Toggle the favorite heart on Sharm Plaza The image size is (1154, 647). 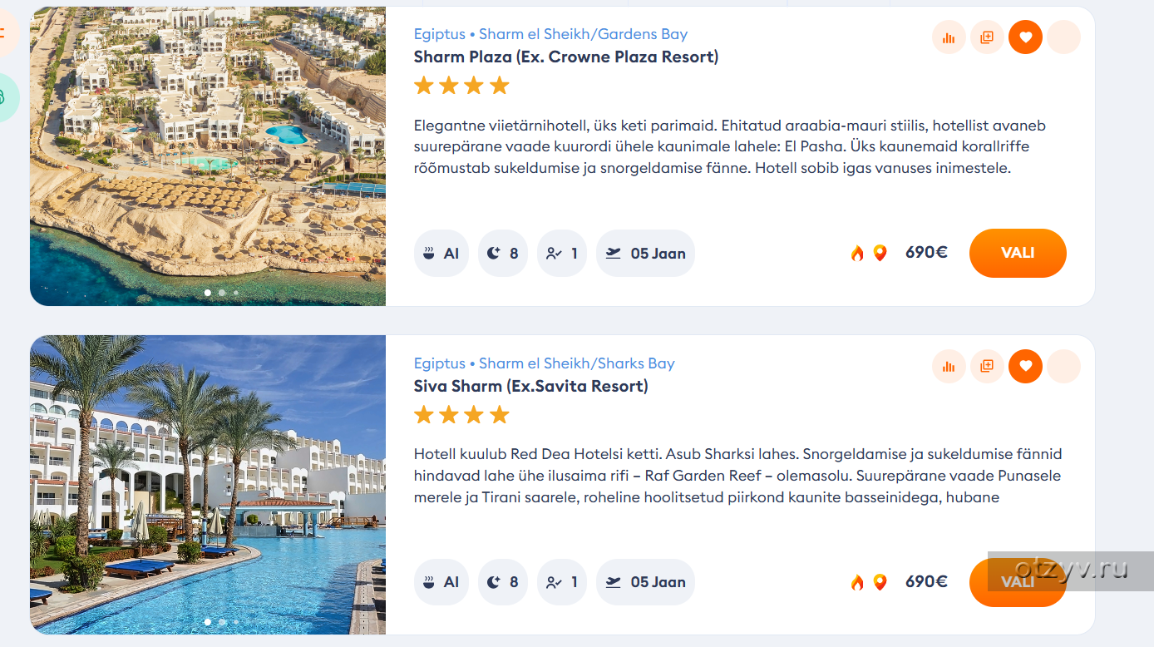(x=1025, y=37)
